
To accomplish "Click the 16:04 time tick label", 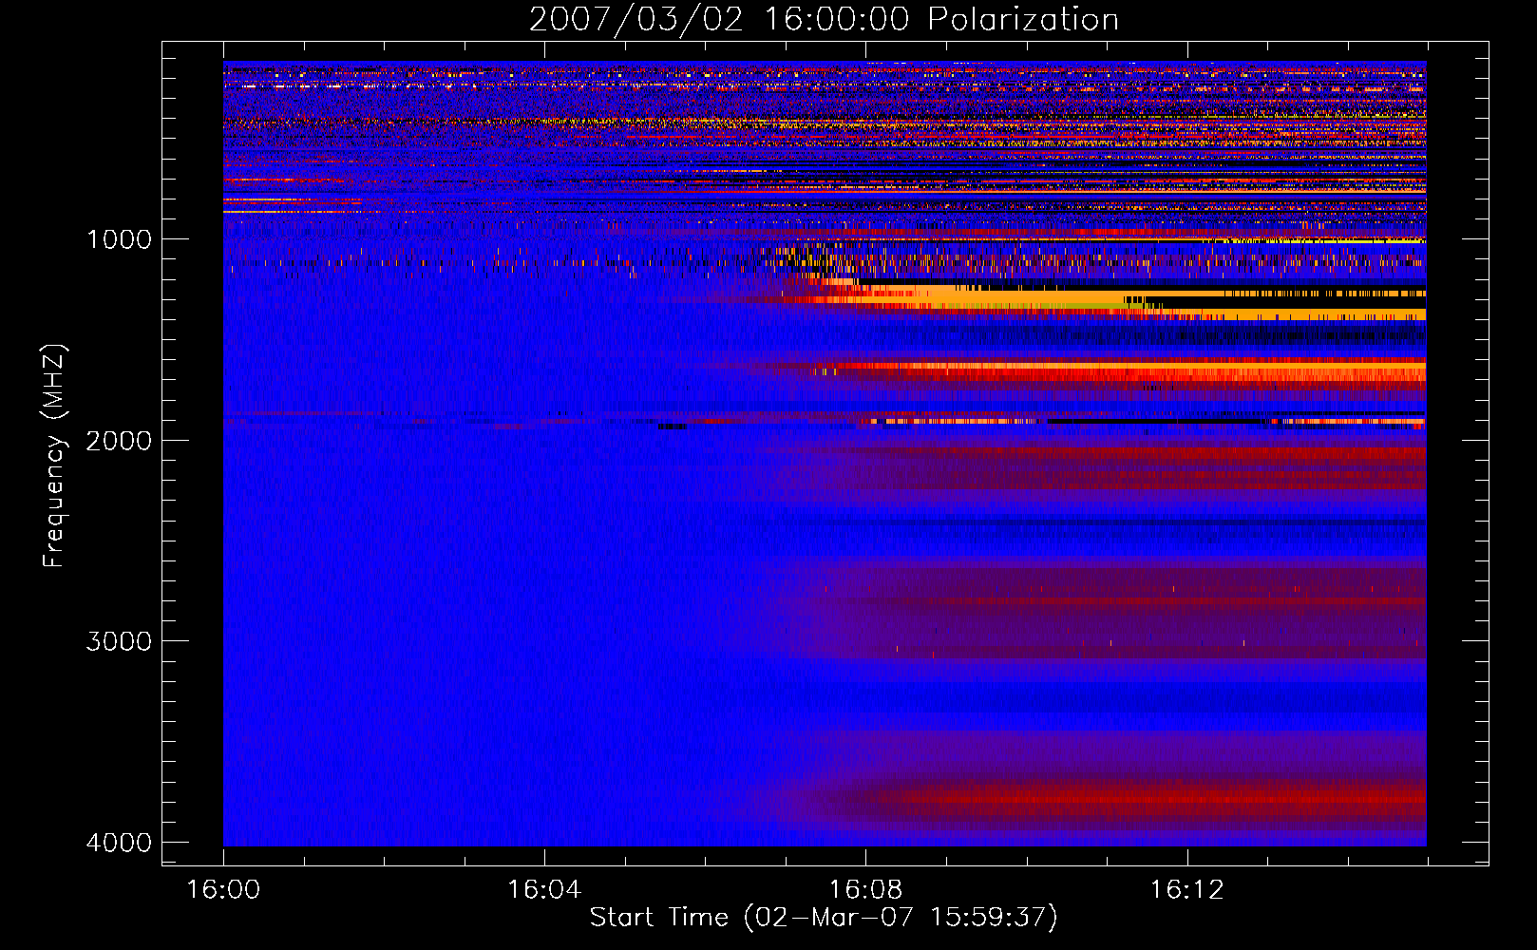I will tap(544, 890).
